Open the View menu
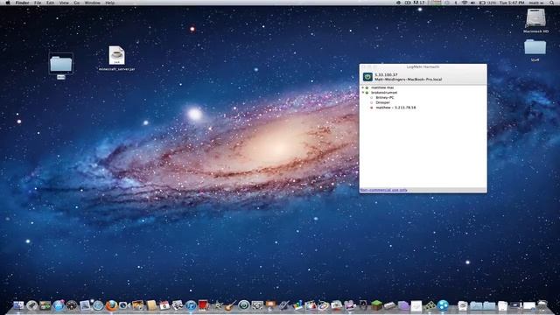Image resolution: width=560 pixels, height=315 pixels. pos(64,3)
